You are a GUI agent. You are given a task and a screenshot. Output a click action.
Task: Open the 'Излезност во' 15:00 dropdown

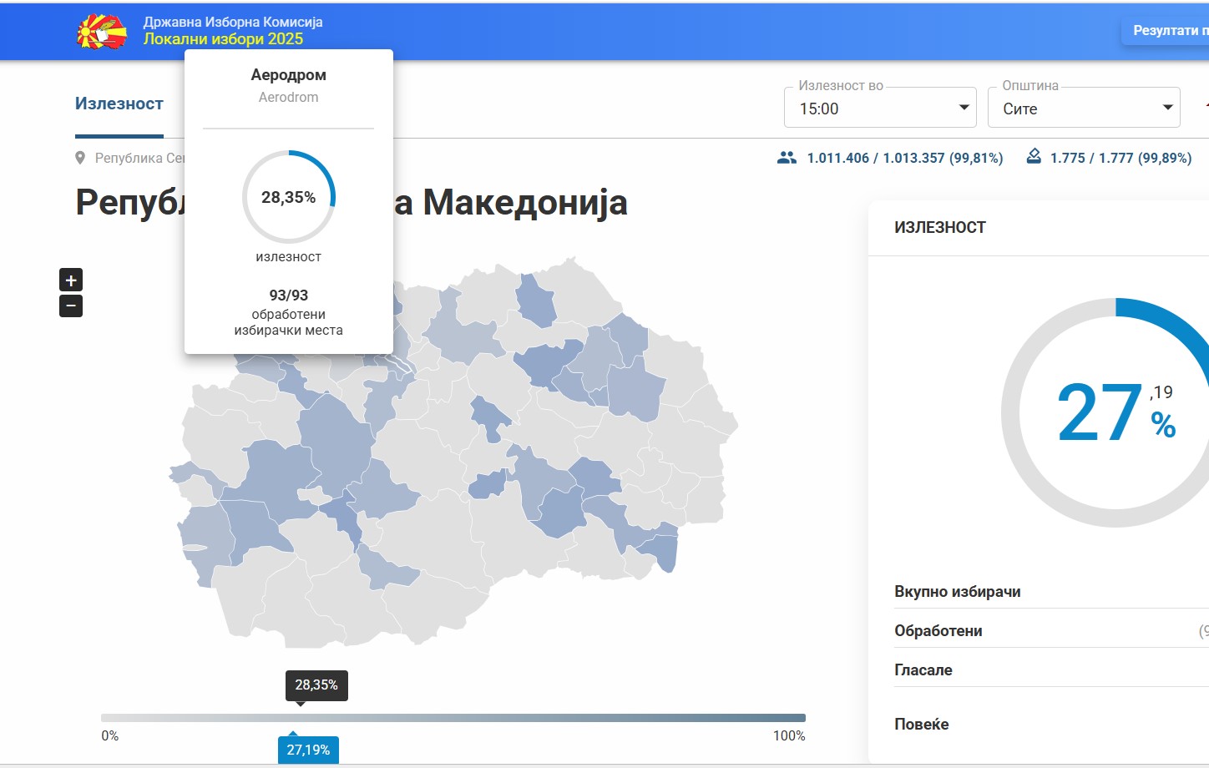pos(880,109)
